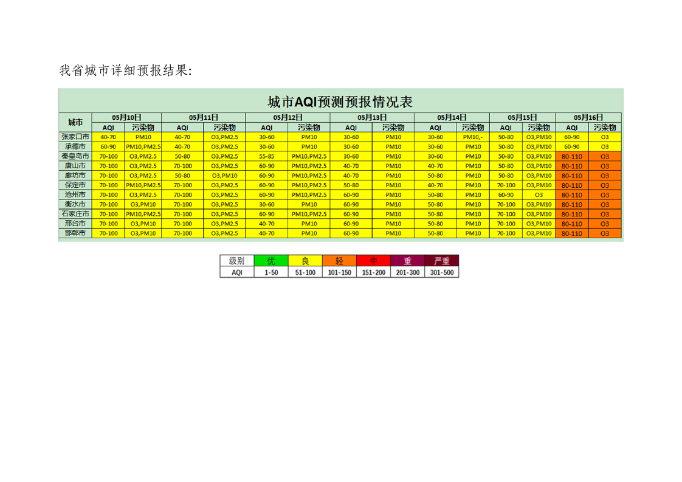Click the orange 轻 legend cell

(339, 261)
